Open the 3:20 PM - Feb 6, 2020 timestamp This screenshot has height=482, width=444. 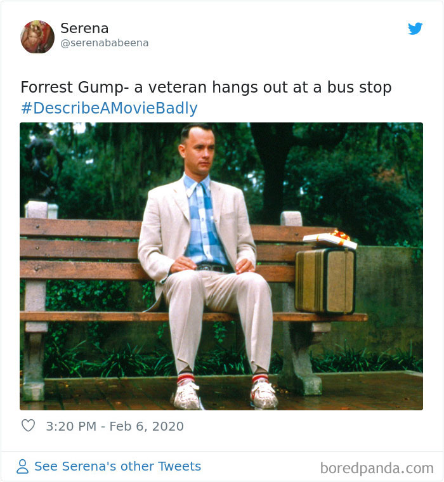(115, 426)
